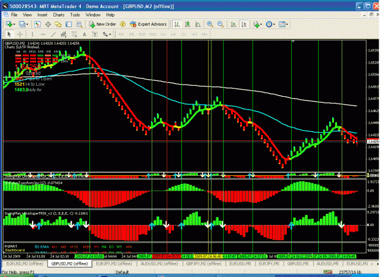Open the Tools menu

click(x=75, y=15)
